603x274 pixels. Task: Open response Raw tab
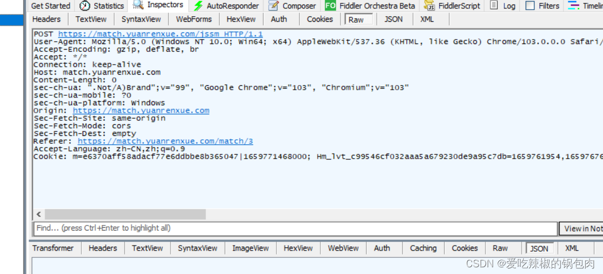click(500, 248)
